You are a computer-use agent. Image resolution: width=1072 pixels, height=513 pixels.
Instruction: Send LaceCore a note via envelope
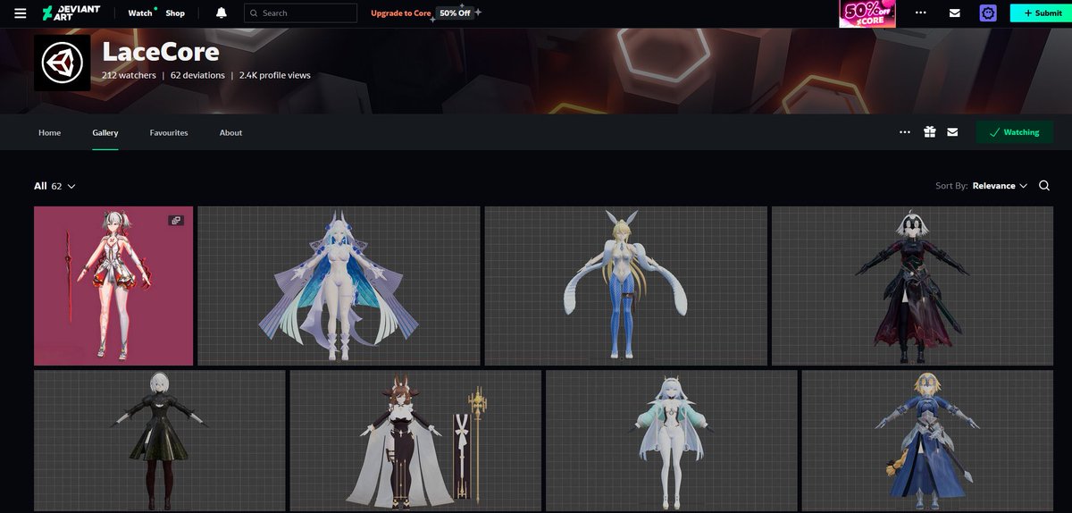[x=952, y=132]
